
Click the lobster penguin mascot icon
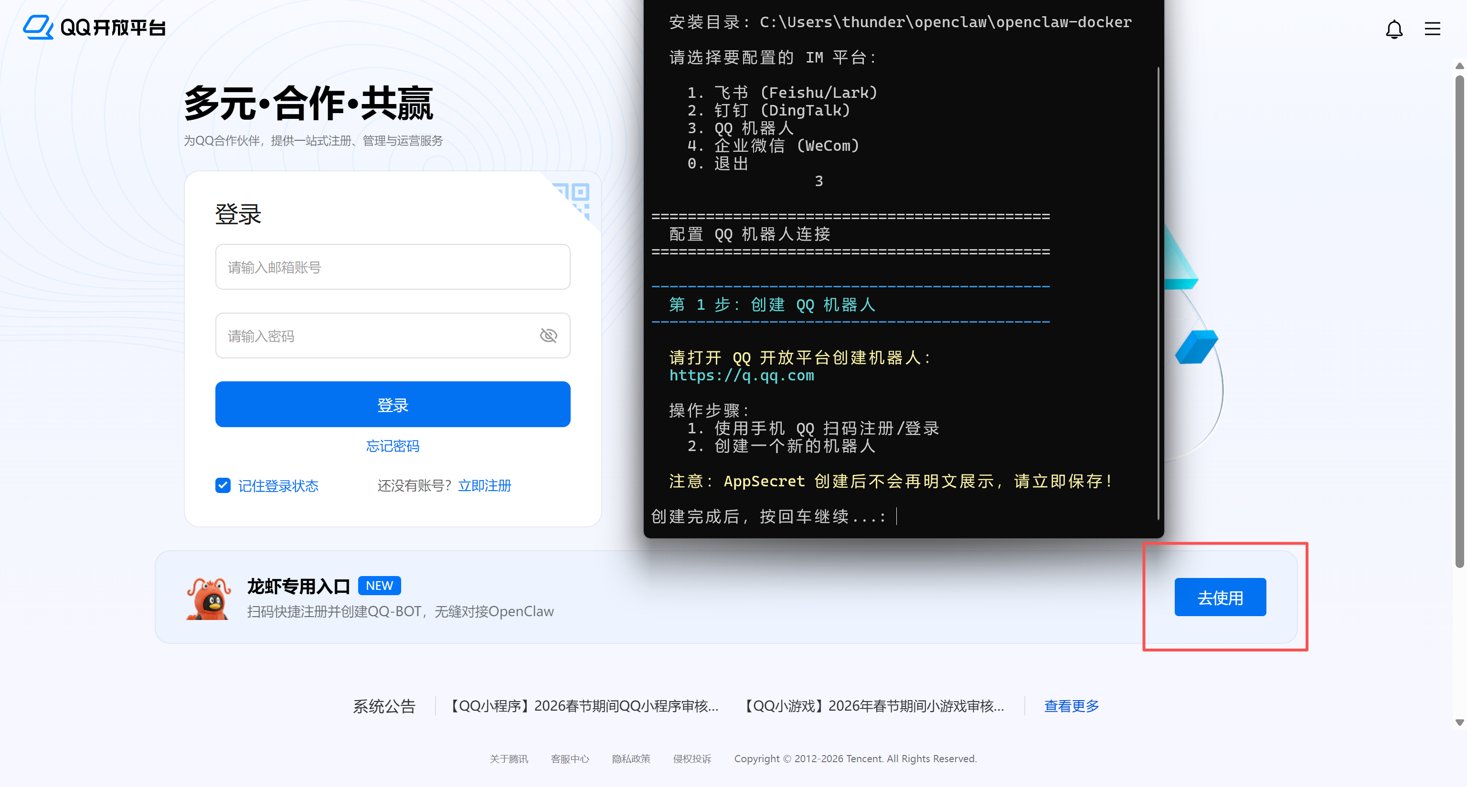(x=208, y=598)
